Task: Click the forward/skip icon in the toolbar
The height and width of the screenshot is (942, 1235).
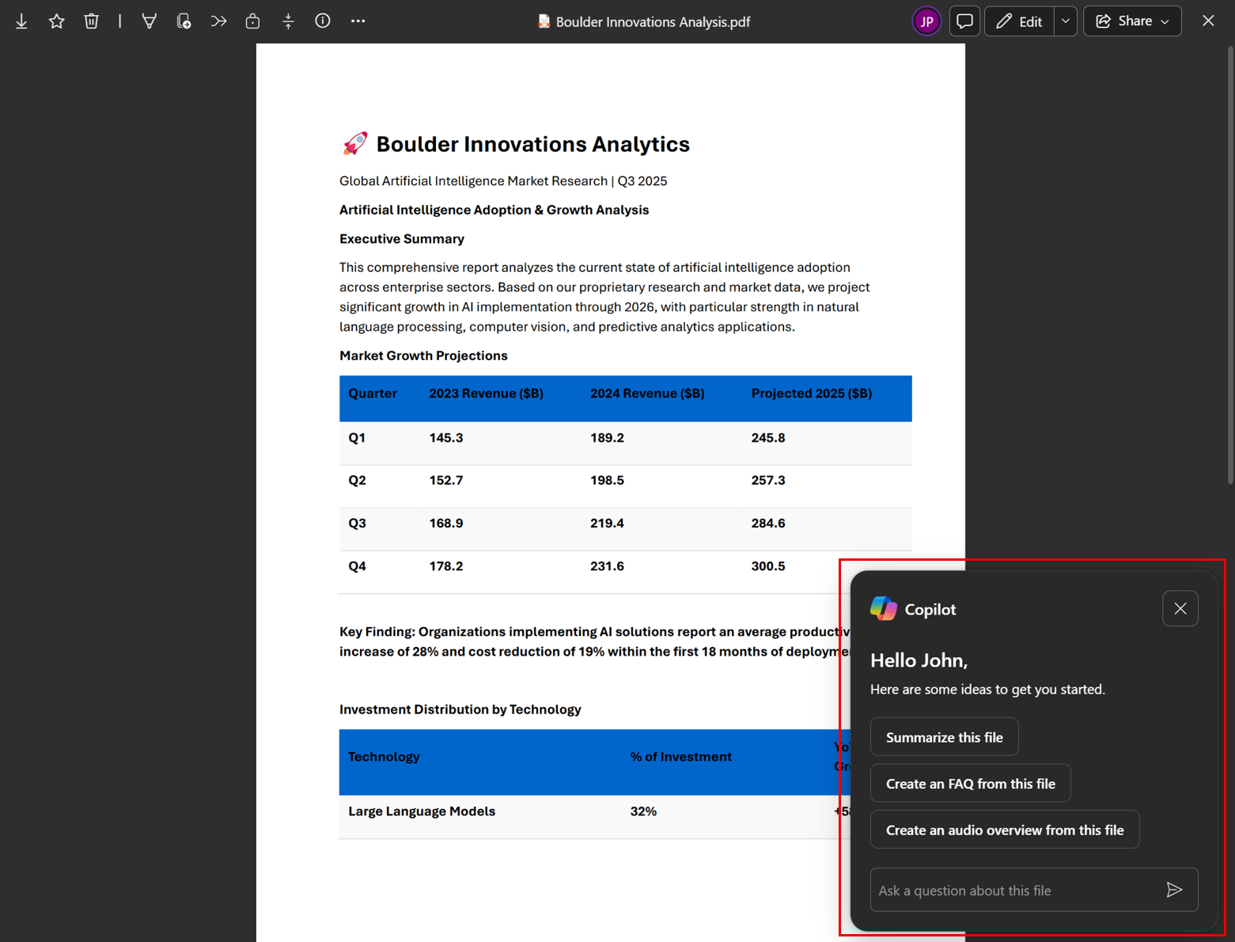Action: 218,21
